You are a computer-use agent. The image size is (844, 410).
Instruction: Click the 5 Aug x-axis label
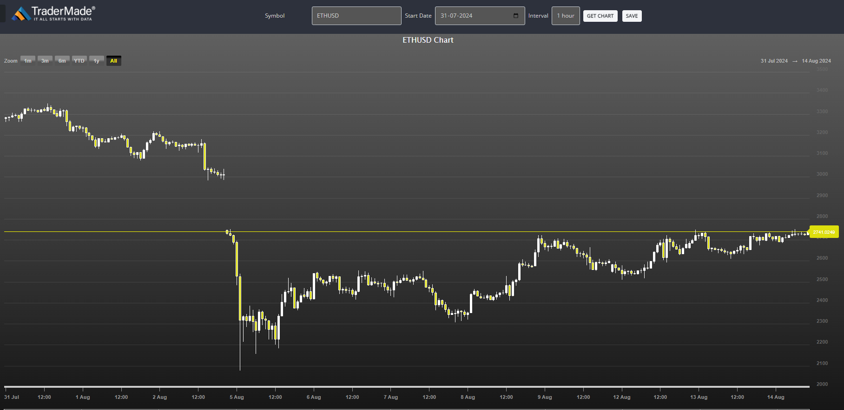tap(237, 397)
